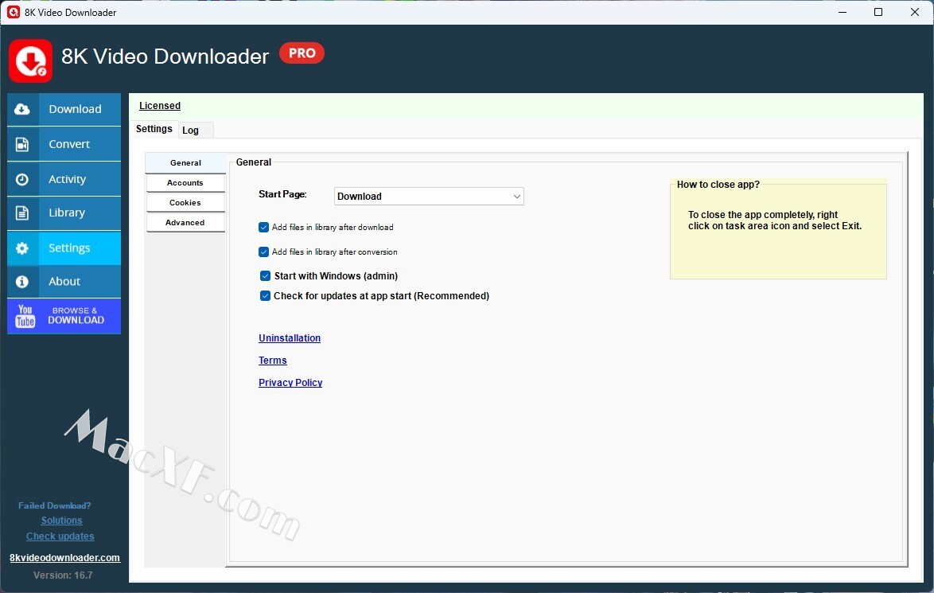
Task: Toggle Check for updates at app start
Action: 266,295
